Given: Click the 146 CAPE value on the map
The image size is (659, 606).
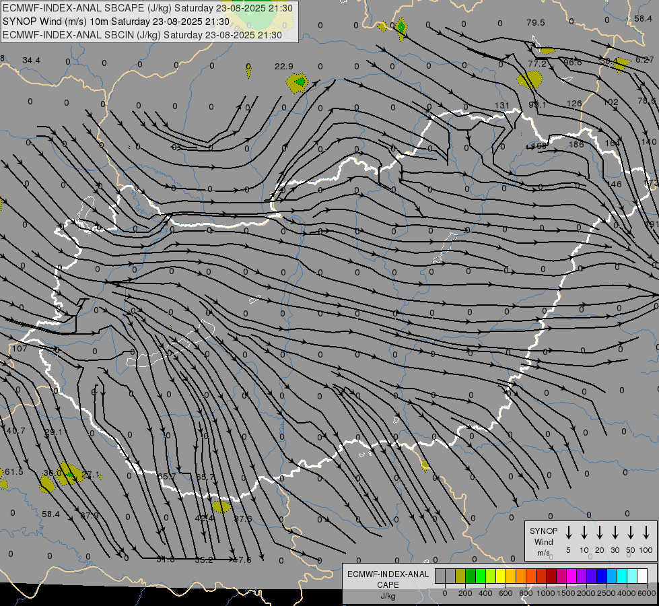Looking at the screenshot, I should coord(615,184).
